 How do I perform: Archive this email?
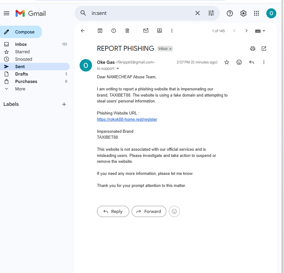pyautogui.click(x=100, y=31)
